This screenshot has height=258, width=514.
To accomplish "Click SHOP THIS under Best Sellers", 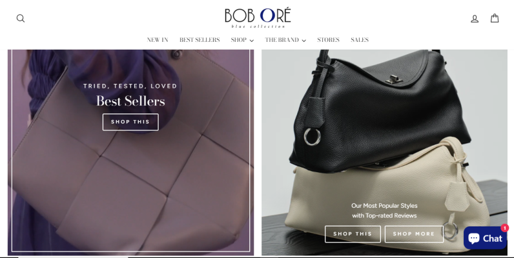I will 130,122.
